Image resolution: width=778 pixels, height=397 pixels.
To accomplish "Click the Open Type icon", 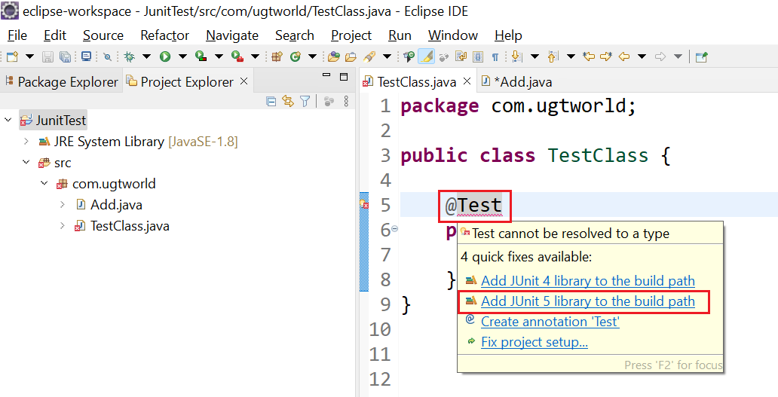I will click(x=333, y=57).
